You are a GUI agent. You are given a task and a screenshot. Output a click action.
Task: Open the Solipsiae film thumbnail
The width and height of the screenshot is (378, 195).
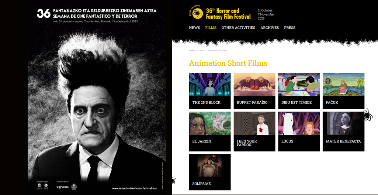(209, 166)
